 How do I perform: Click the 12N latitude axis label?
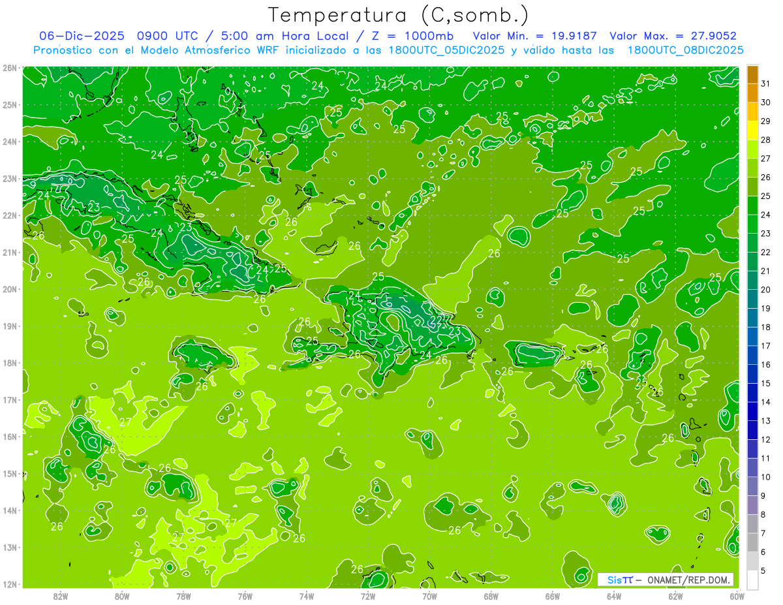[9, 584]
